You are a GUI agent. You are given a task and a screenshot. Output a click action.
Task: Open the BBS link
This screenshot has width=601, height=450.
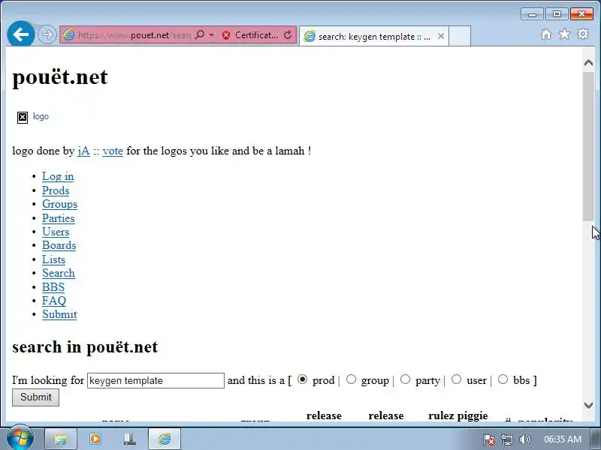tap(53, 287)
